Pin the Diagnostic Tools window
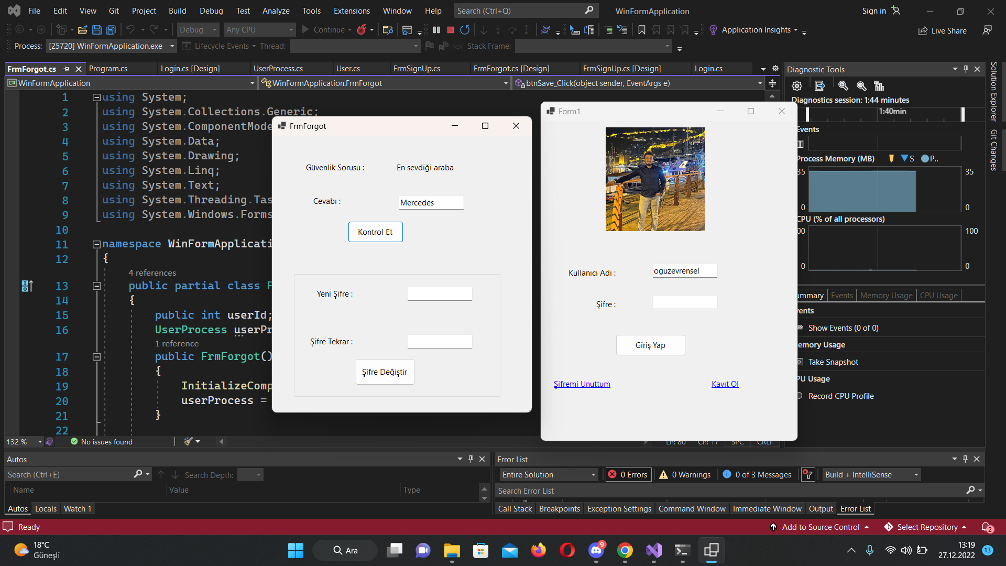Image resolution: width=1006 pixels, height=566 pixels. coord(965,69)
